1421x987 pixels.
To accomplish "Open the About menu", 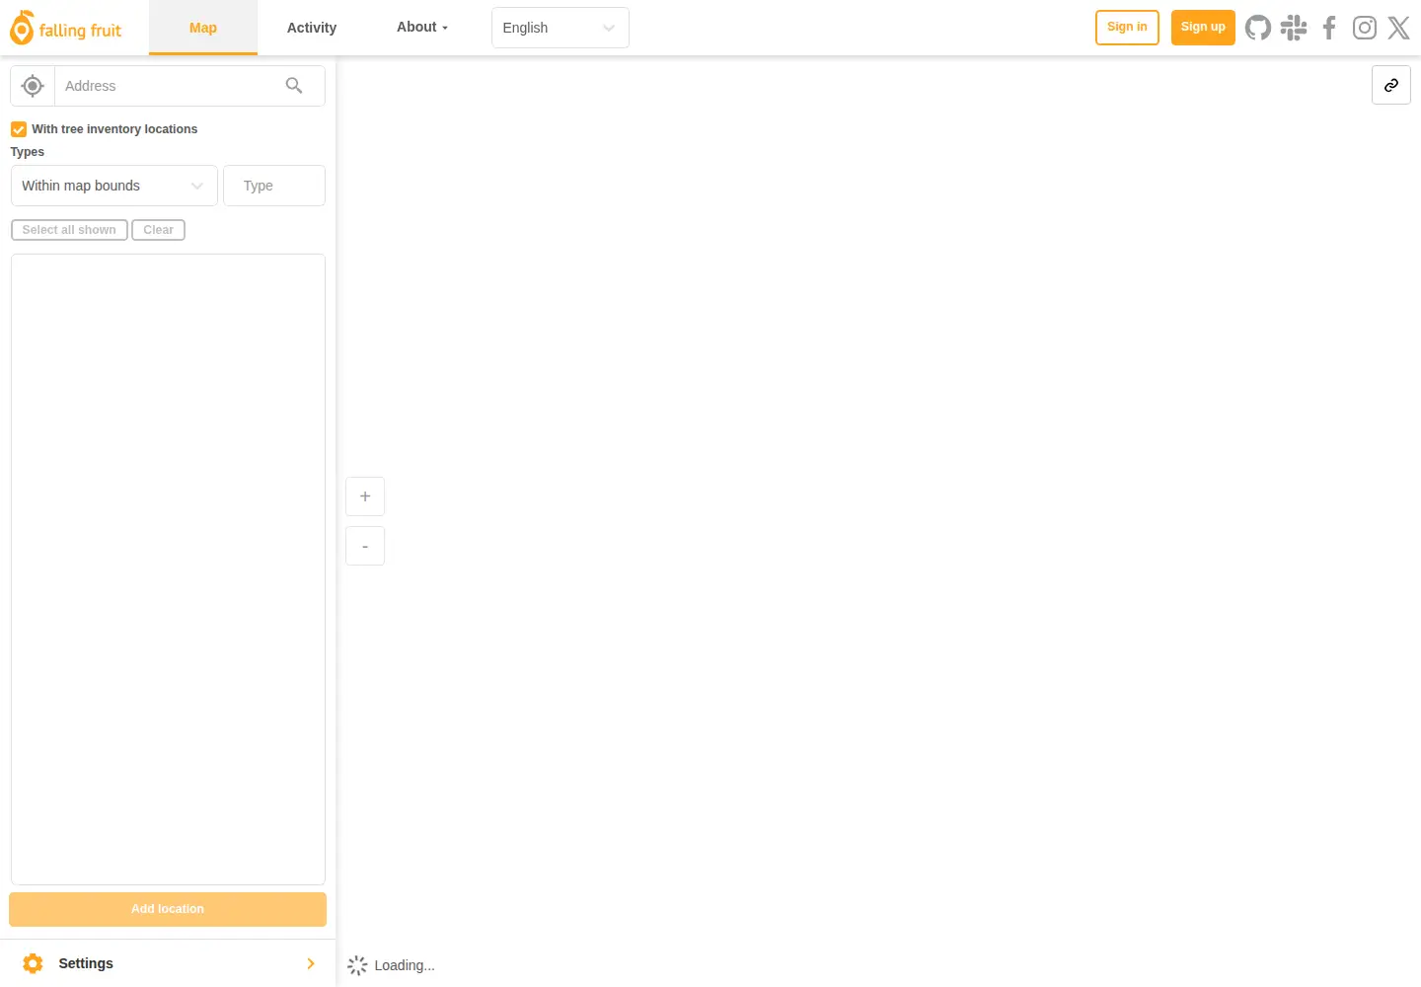I will [422, 28].
